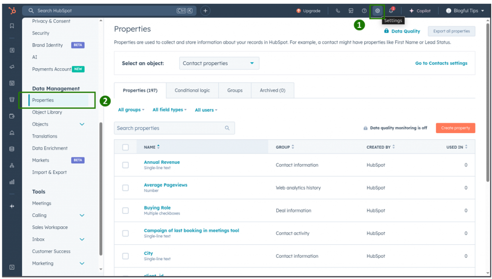The height and width of the screenshot is (279, 492).
Task: Switch to the Conditional logic tab
Action: click(x=192, y=90)
